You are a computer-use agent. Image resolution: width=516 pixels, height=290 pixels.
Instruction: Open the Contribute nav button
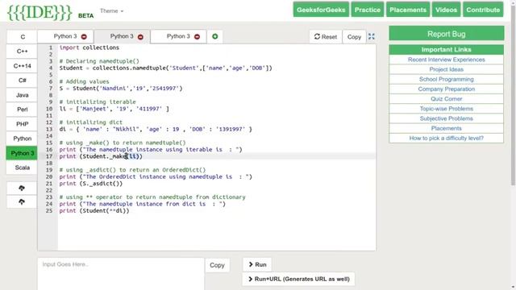coord(483,10)
